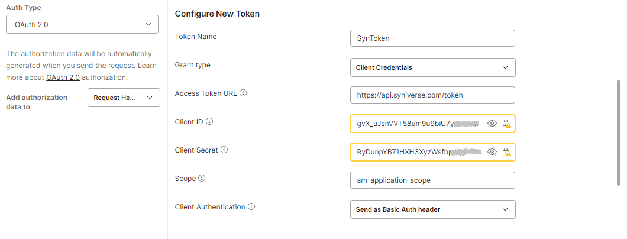
Task: Open the Auth Type OAuth 2.0 dropdown
Action: 82,24
